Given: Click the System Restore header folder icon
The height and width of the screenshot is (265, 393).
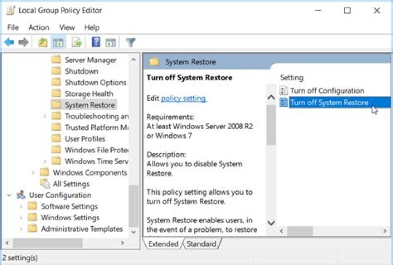Looking at the screenshot, I should [x=154, y=62].
